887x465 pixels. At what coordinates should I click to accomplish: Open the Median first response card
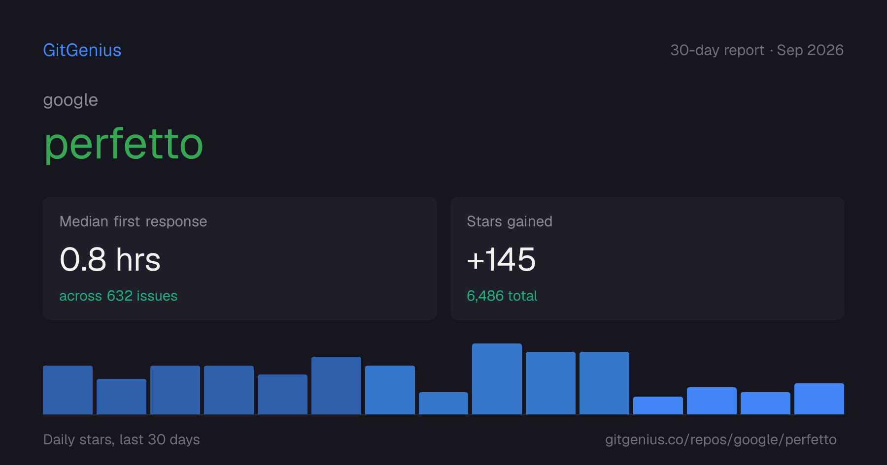[x=240, y=258]
